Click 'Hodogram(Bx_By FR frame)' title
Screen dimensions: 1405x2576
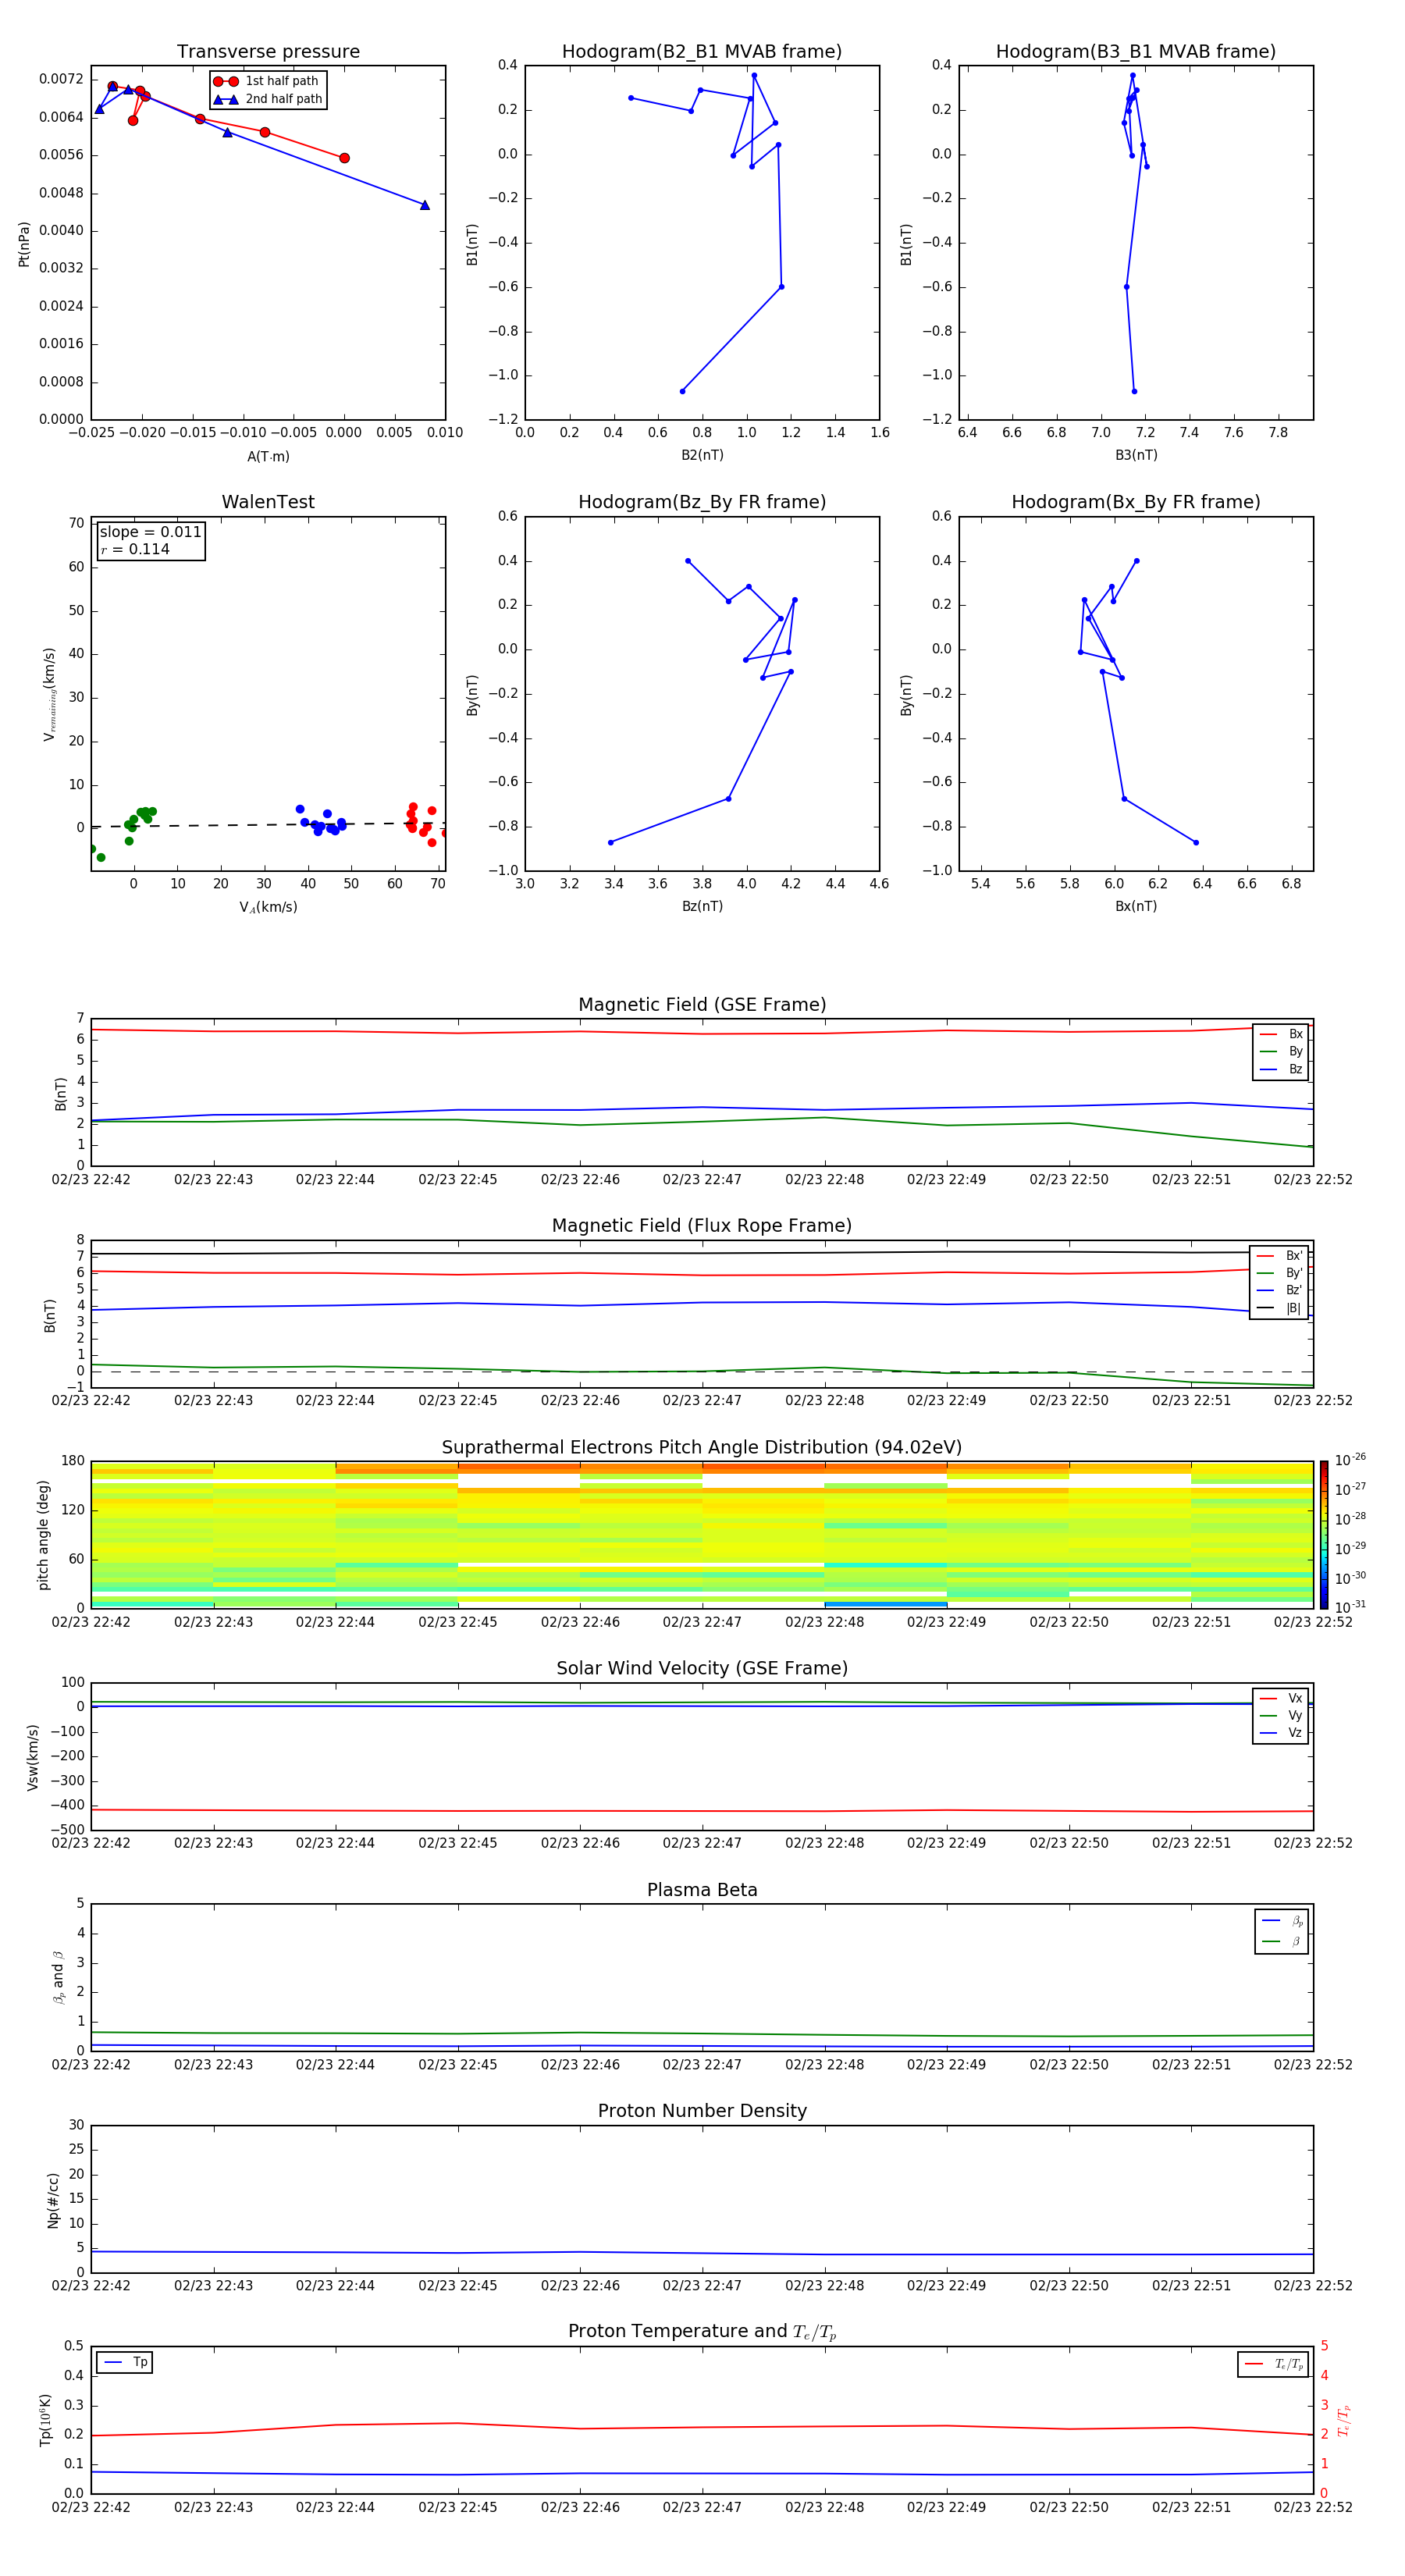pyautogui.click(x=1136, y=502)
